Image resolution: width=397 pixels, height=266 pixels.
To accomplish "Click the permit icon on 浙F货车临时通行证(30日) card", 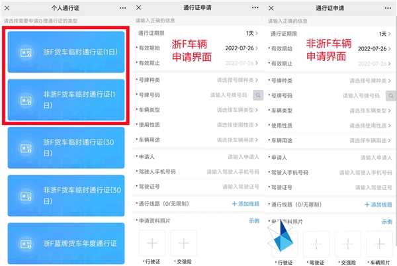I will (26, 148).
